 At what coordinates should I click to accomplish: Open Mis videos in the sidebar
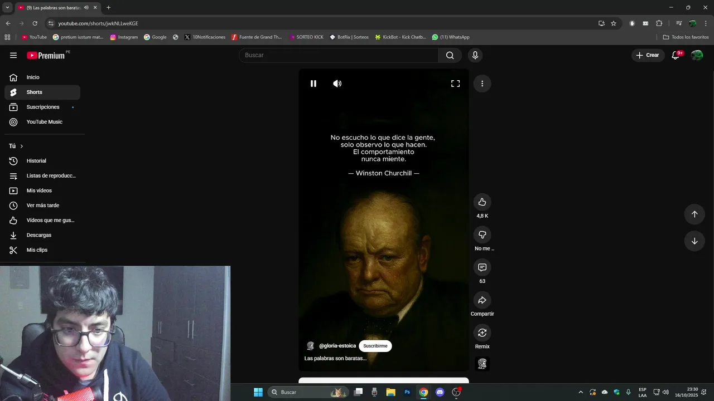click(42, 190)
